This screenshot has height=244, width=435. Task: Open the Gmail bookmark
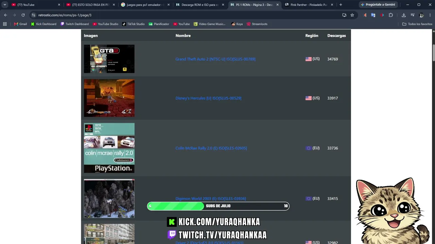[x=20, y=24]
